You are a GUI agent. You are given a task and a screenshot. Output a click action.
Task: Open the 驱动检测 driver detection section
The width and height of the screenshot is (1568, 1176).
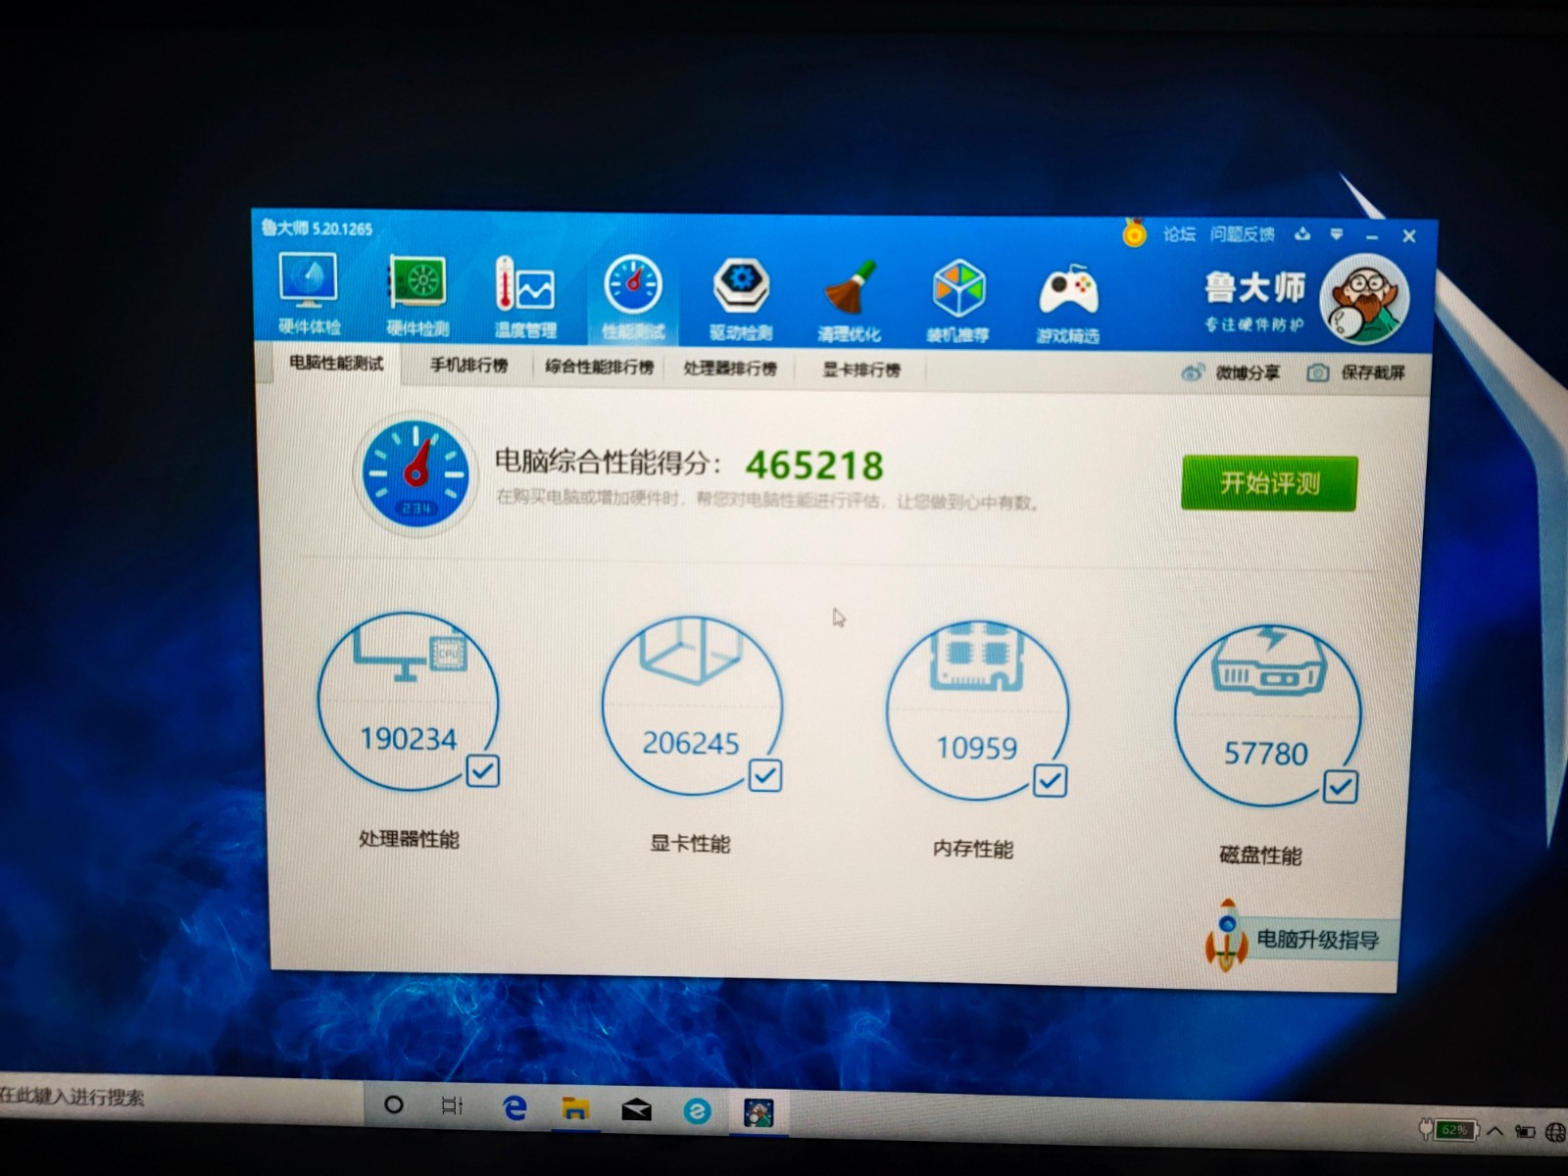(x=741, y=301)
